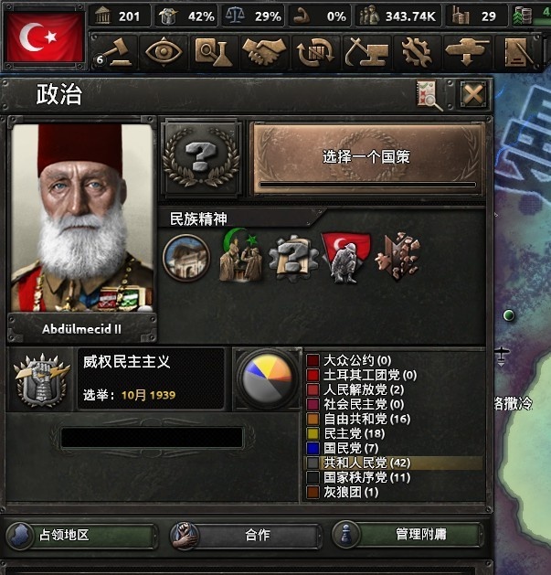The height and width of the screenshot is (575, 551).
Task: Click the 管理附庸 button
Action: (x=408, y=534)
